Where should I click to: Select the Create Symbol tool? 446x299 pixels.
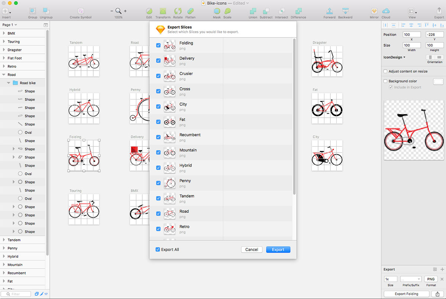pyautogui.click(x=81, y=11)
